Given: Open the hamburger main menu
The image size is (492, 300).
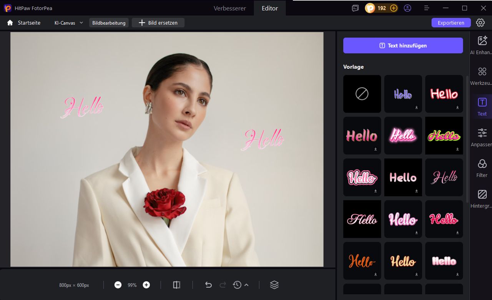Looking at the screenshot, I should (x=427, y=8).
